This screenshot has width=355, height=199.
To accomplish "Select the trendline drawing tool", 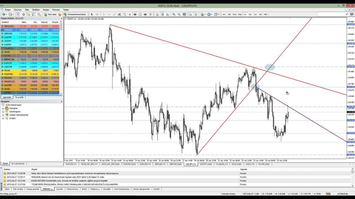I will click(114, 14).
